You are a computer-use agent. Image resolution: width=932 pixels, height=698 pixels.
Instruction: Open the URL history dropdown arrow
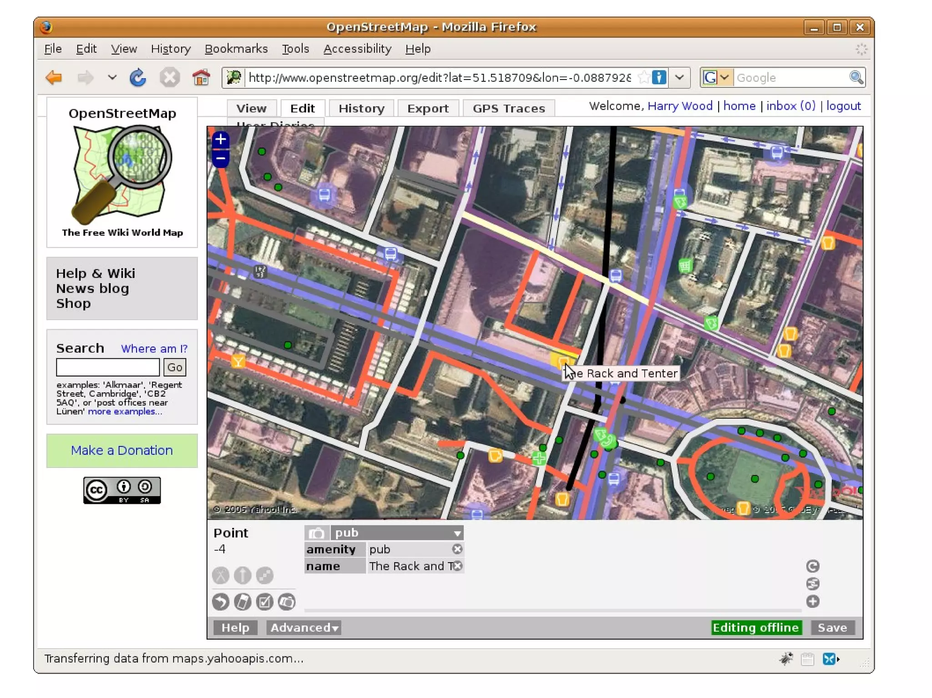(679, 77)
